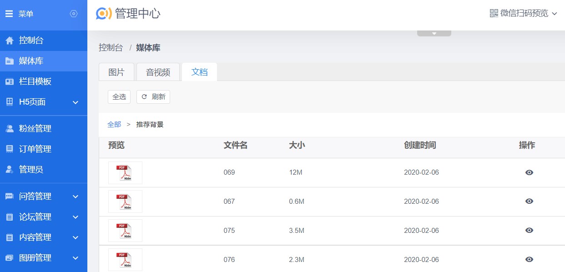The height and width of the screenshot is (272, 565).
Task: Click the 粉丝管理 user icon
Action: tap(10, 129)
